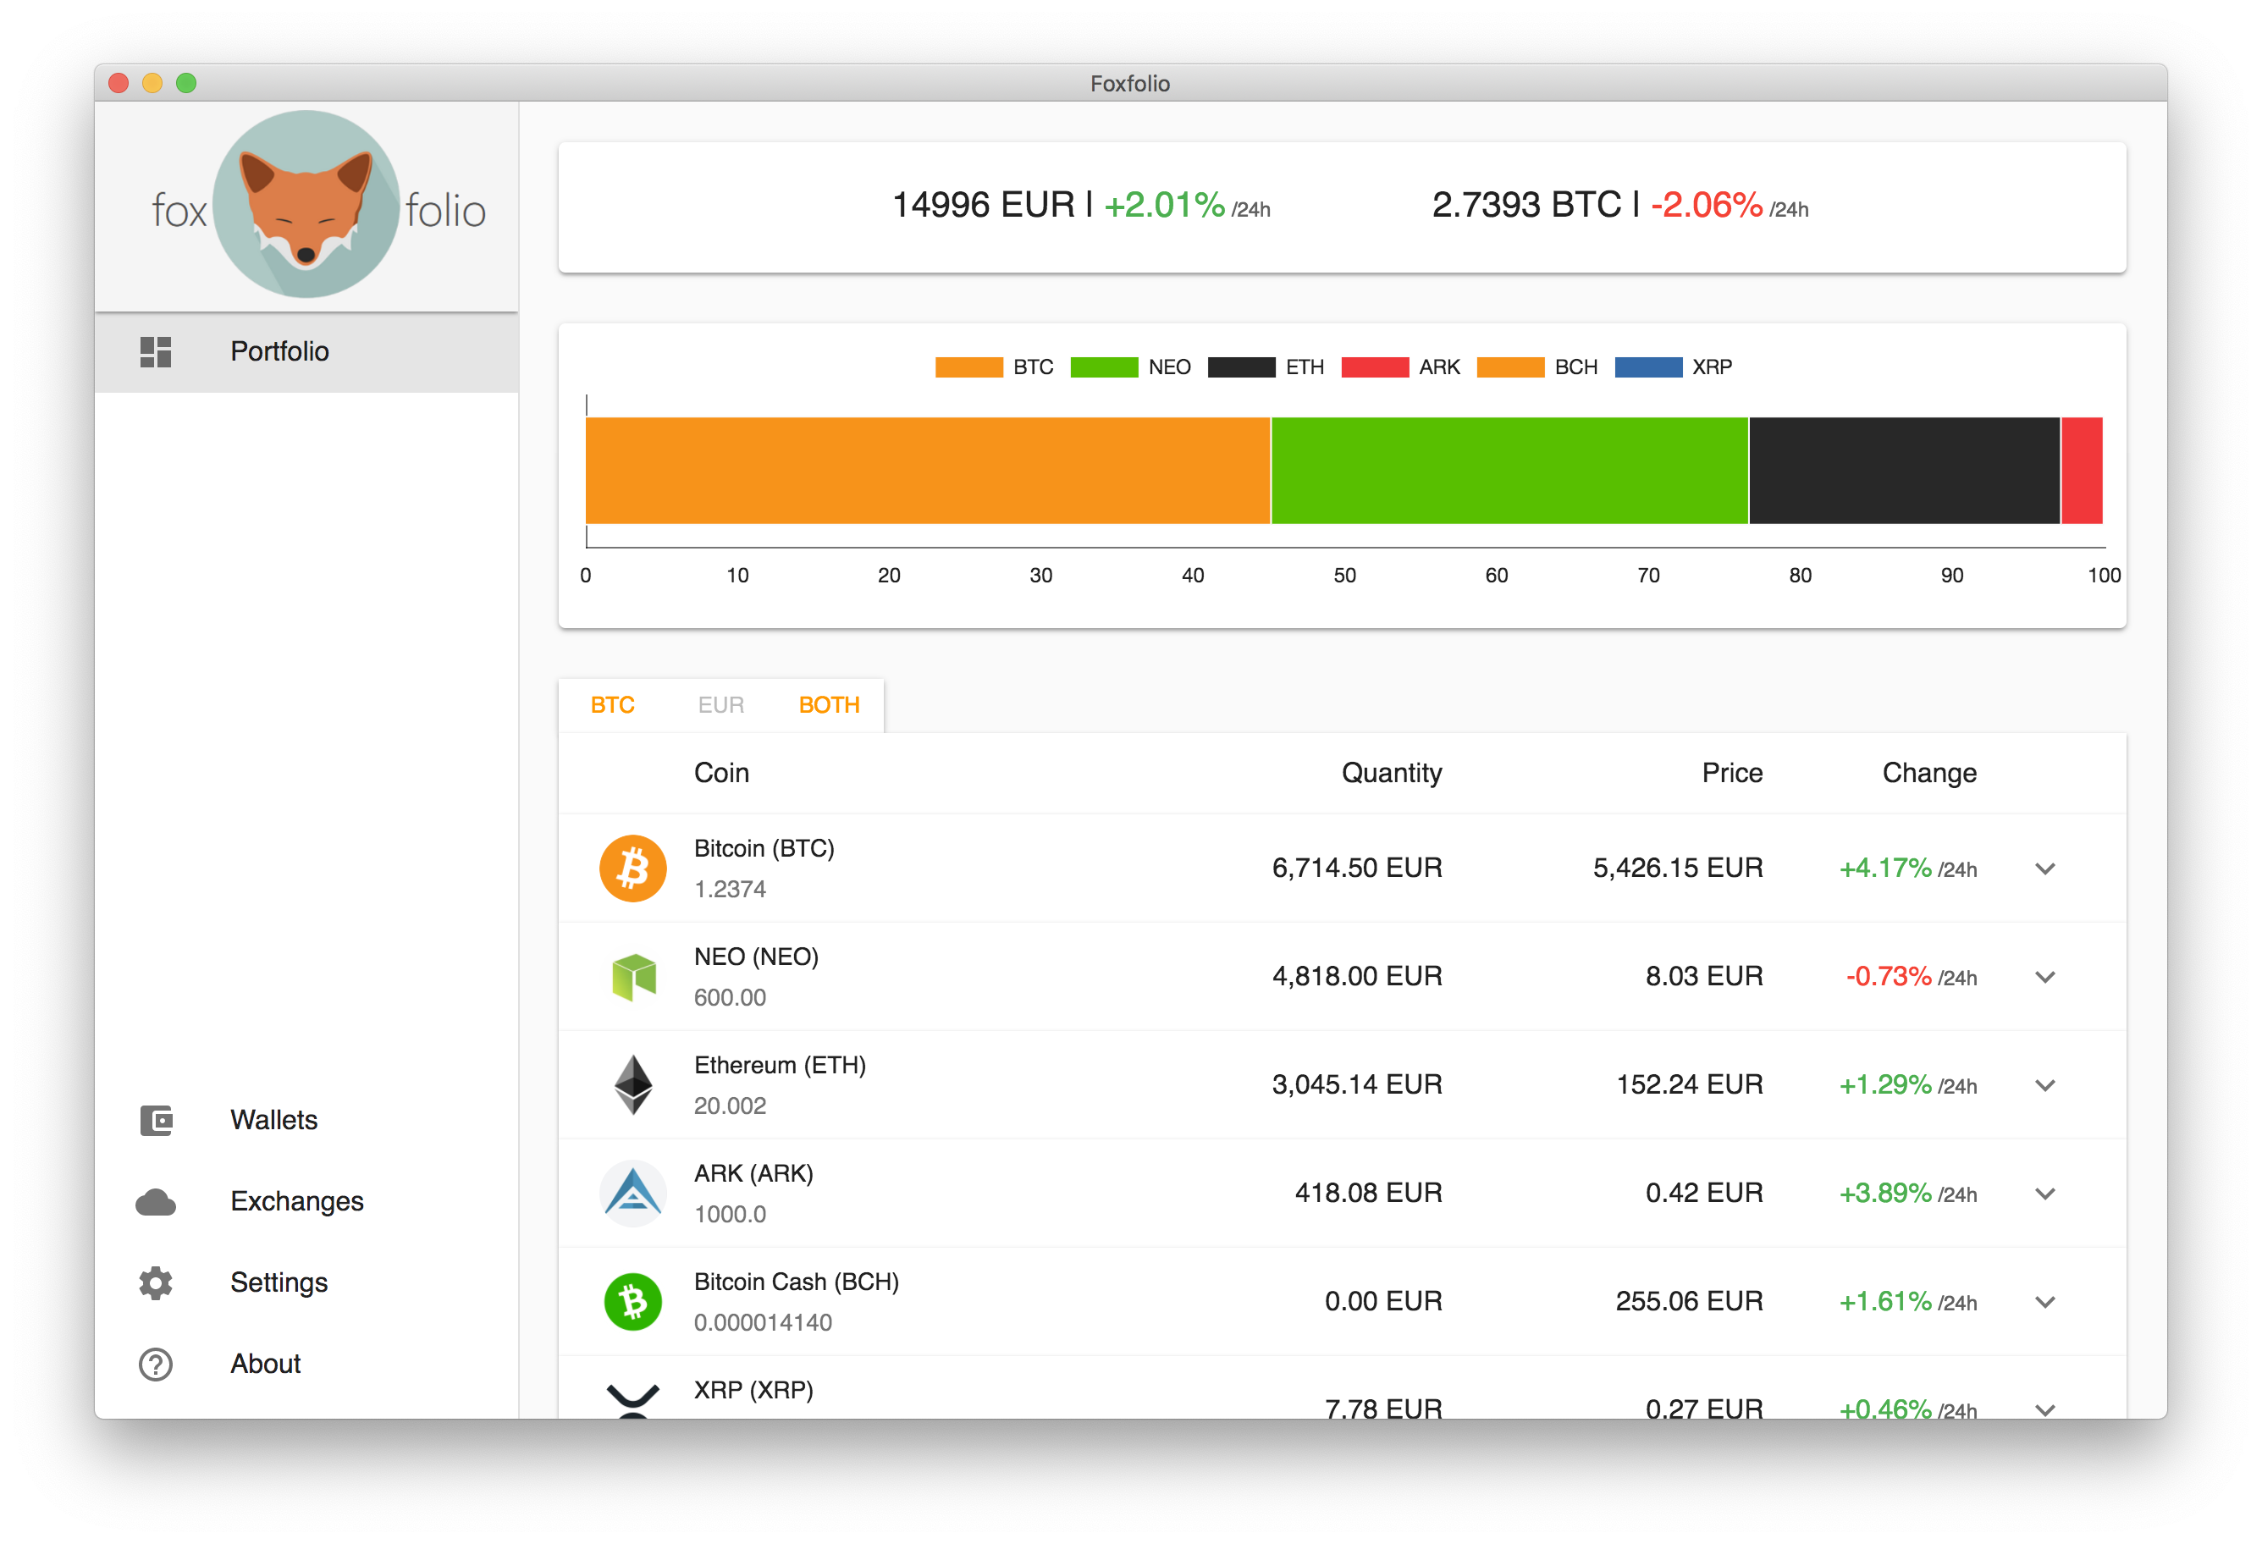Click the Wallets icon in sidebar
The width and height of the screenshot is (2262, 1544).
click(x=156, y=1120)
